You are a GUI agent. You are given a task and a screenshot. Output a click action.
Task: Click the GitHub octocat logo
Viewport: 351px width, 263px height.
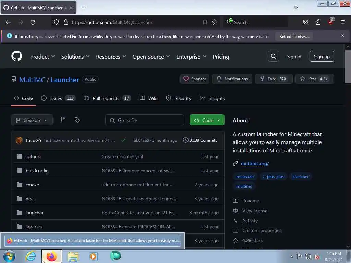click(x=16, y=56)
